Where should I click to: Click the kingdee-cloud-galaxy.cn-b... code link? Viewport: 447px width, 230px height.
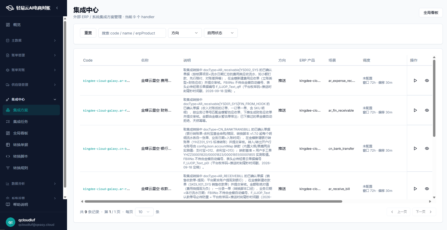(106, 149)
